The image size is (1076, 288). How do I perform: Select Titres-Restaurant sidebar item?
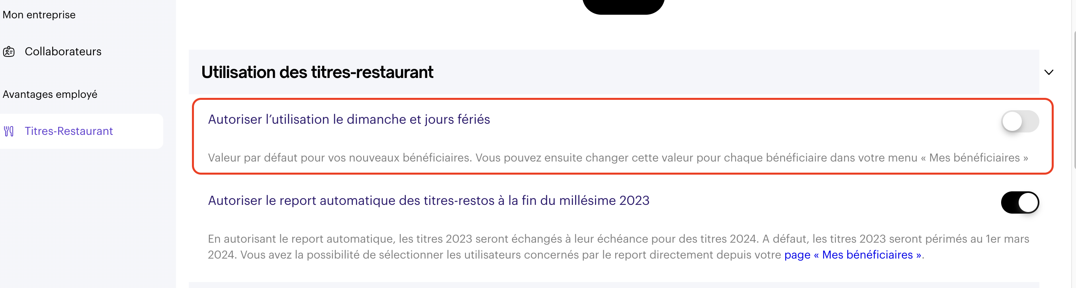point(82,132)
